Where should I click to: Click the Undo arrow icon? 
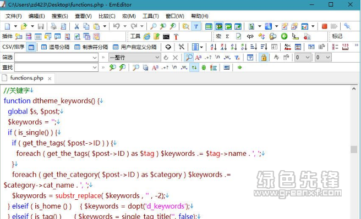coord(117,26)
